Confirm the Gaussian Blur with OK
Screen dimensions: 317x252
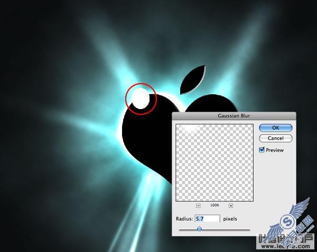276,128
